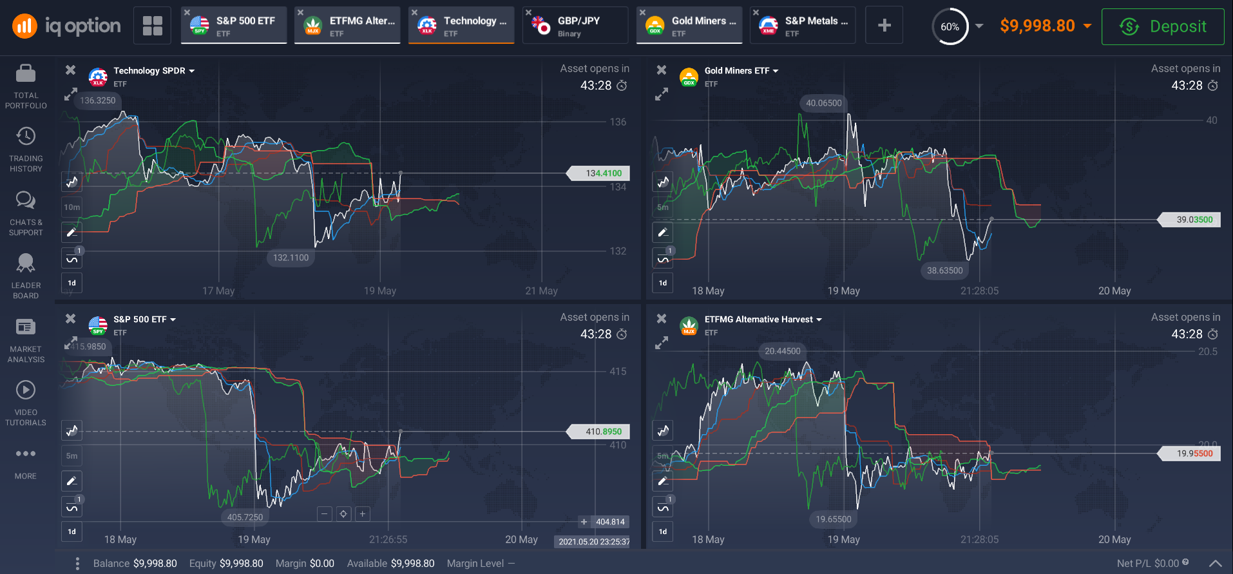The image size is (1233, 574).
Task: Click the Deposit button
Action: click(x=1163, y=26)
